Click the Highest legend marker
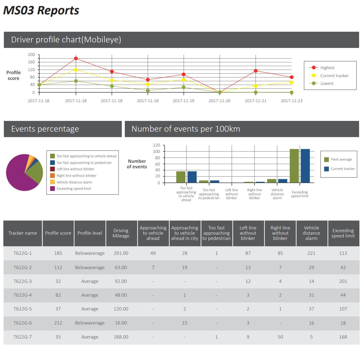 tap(313, 67)
